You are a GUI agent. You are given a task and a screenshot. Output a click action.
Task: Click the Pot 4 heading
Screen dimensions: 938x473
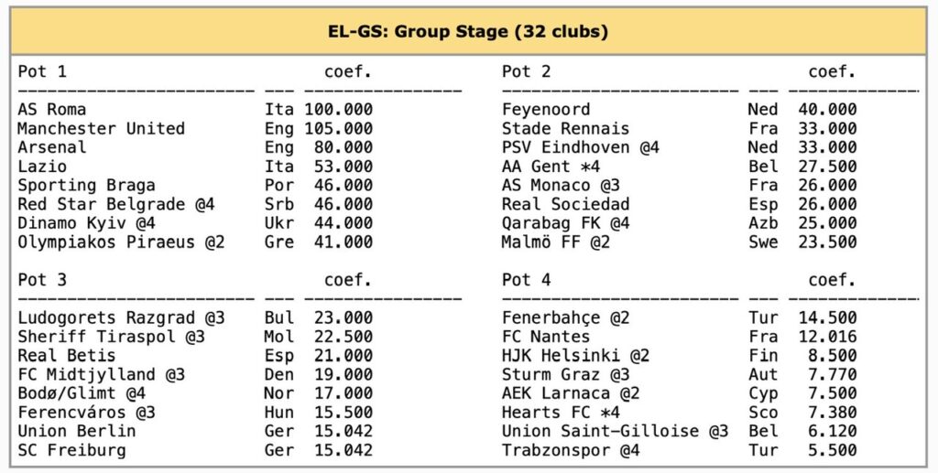point(527,280)
